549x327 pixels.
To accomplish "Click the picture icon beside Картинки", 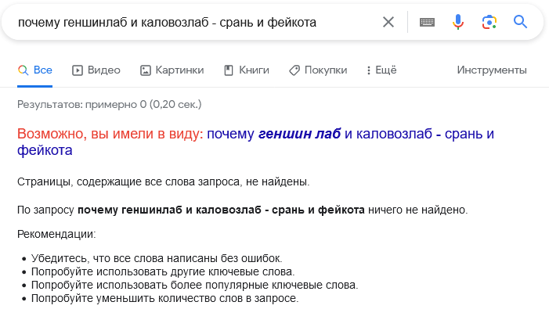I will tap(145, 70).
